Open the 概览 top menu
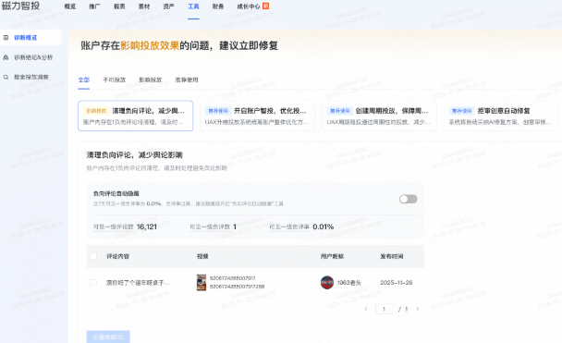This screenshot has height=343, width=562. tap(70, 6)
